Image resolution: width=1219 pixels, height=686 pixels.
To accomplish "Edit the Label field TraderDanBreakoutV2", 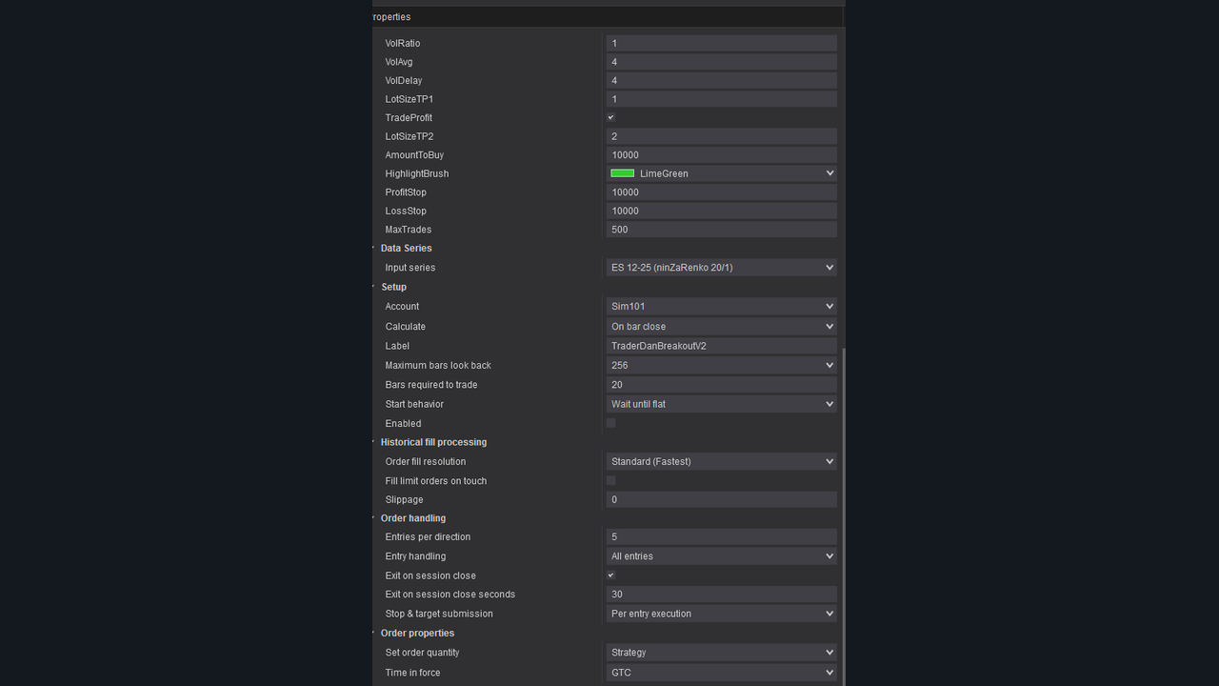I will coord(721,345).
